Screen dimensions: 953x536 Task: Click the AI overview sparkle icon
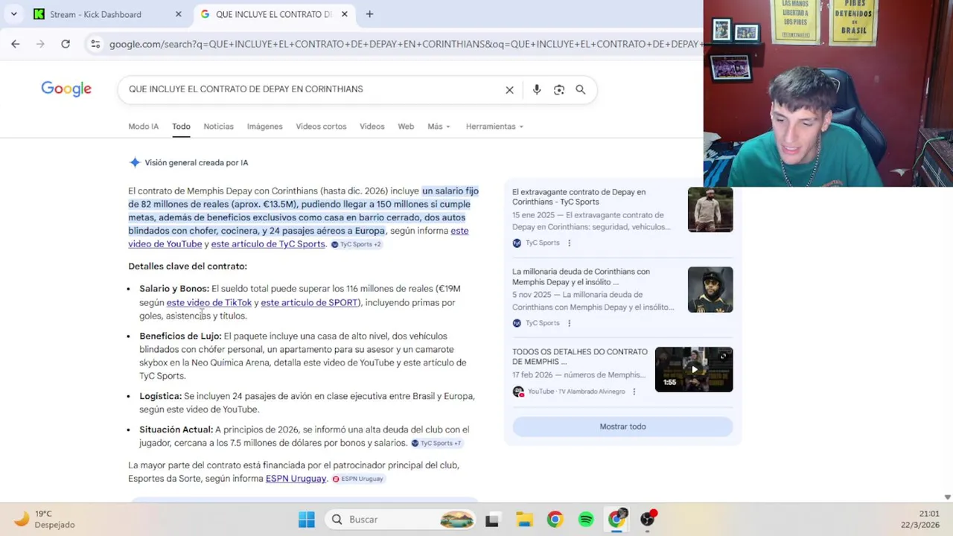[x=135, y=162]
